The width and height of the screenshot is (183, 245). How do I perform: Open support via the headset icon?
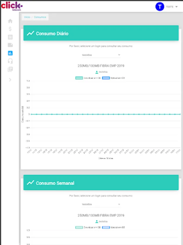[x=10, y=61]
